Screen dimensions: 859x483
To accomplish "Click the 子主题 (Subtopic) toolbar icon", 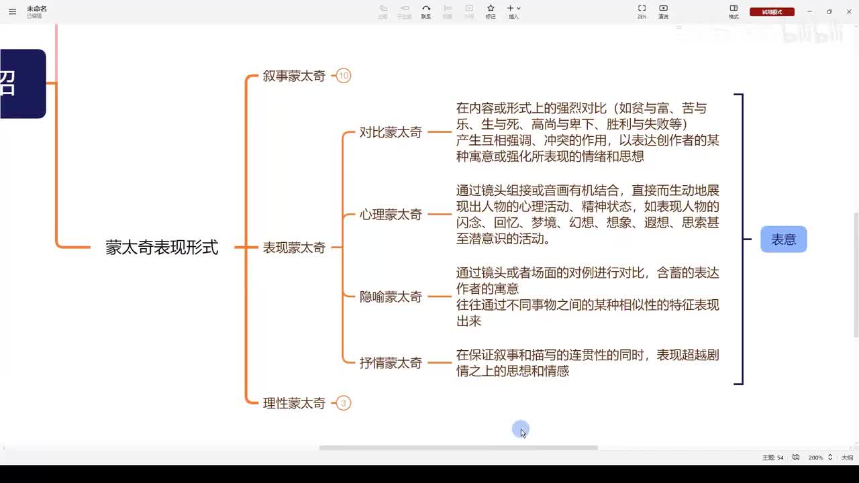I will pos(404,11).
